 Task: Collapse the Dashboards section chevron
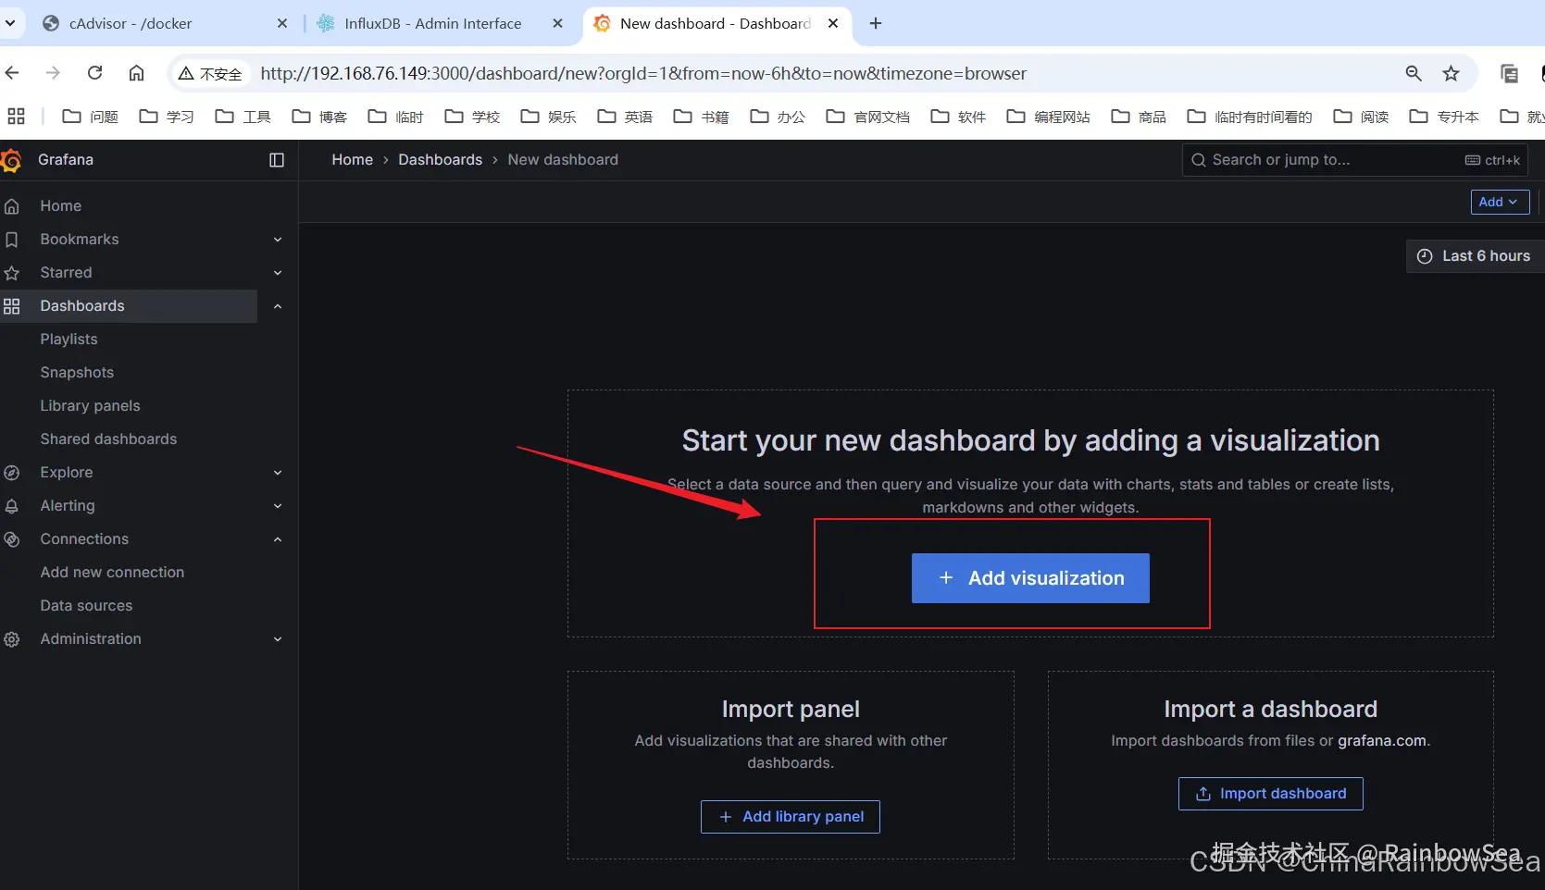pyautogui.click(x=278, y=306)
